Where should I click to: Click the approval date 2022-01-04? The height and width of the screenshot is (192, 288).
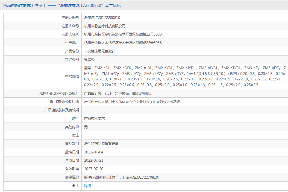point(93,152)
